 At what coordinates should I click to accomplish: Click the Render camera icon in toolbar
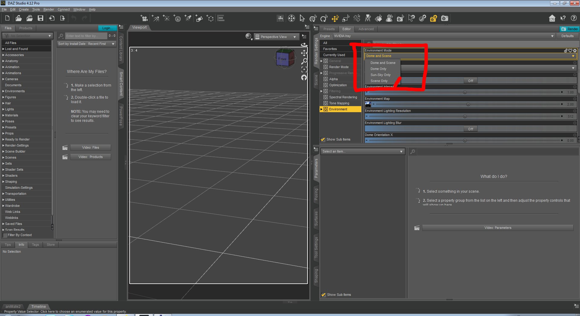coord(445,18)
